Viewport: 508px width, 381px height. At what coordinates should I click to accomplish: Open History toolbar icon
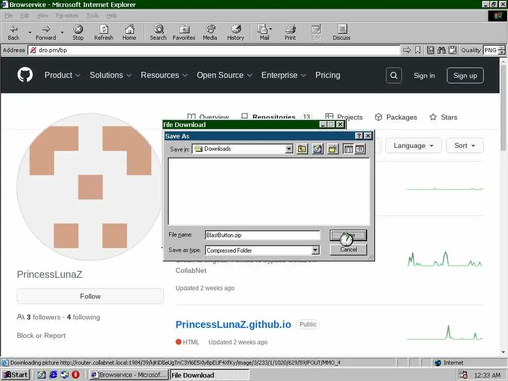(x=236, y=32)
